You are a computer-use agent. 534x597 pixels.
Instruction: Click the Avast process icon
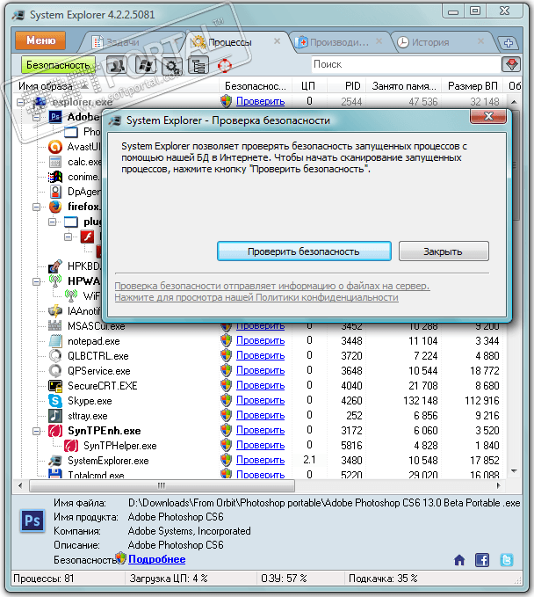click(55, 147)
